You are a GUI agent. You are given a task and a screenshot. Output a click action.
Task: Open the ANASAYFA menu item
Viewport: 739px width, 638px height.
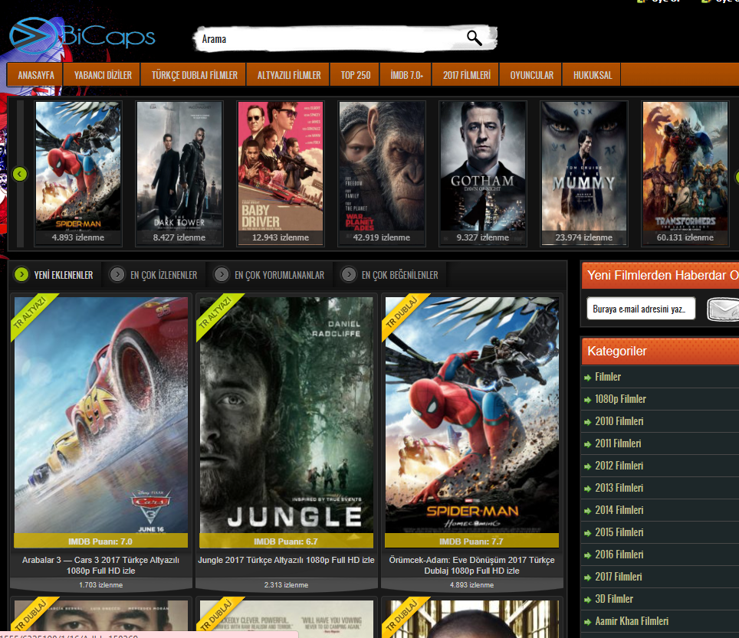tap(36, 75)
